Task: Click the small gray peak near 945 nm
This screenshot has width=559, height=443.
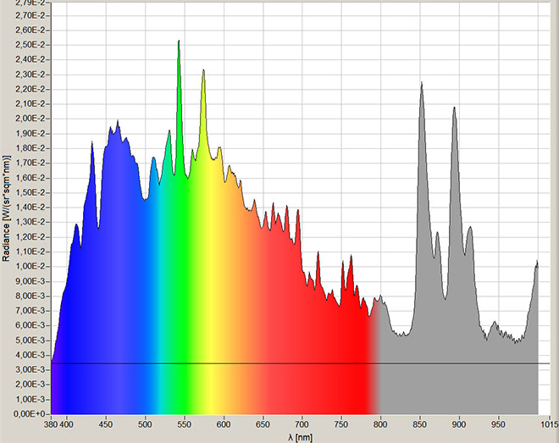Action: pos(495,325)
